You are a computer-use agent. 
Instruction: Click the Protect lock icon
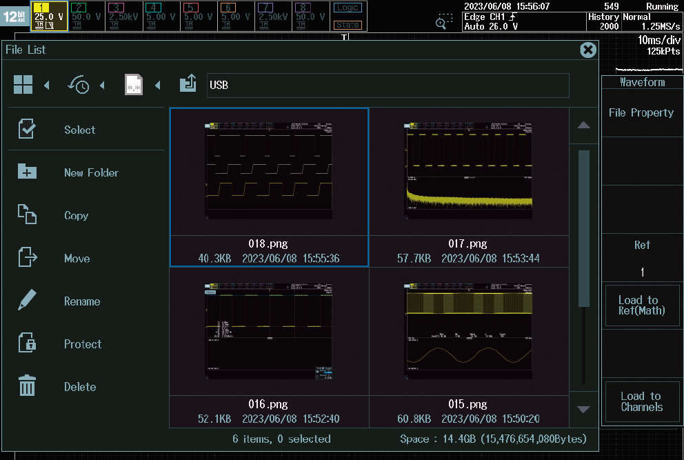(x=27, y=343)
